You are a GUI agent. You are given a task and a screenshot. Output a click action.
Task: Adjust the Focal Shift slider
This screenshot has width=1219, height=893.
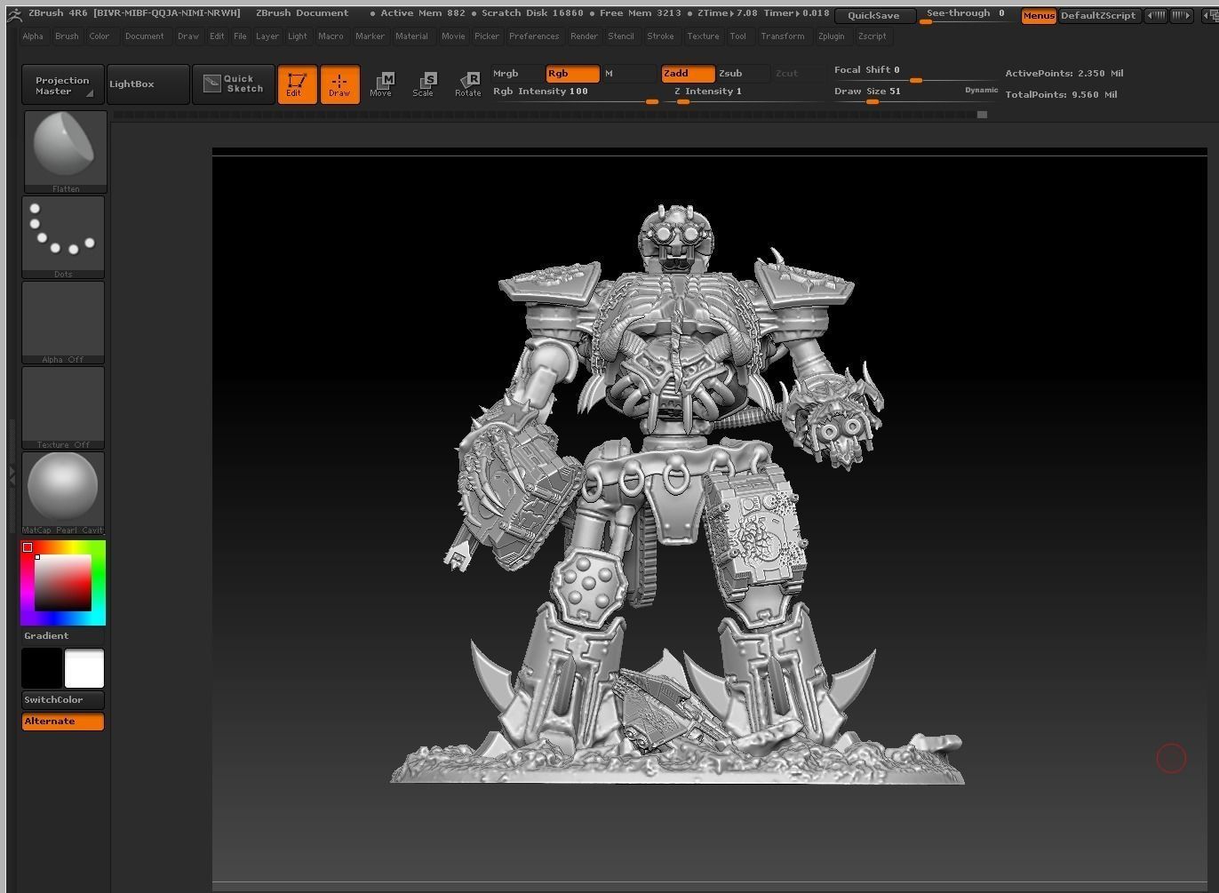[x=915, y=74]
